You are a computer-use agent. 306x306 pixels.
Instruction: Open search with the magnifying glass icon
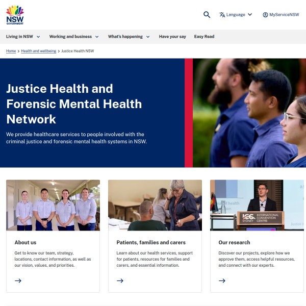(x=207, y=15)
